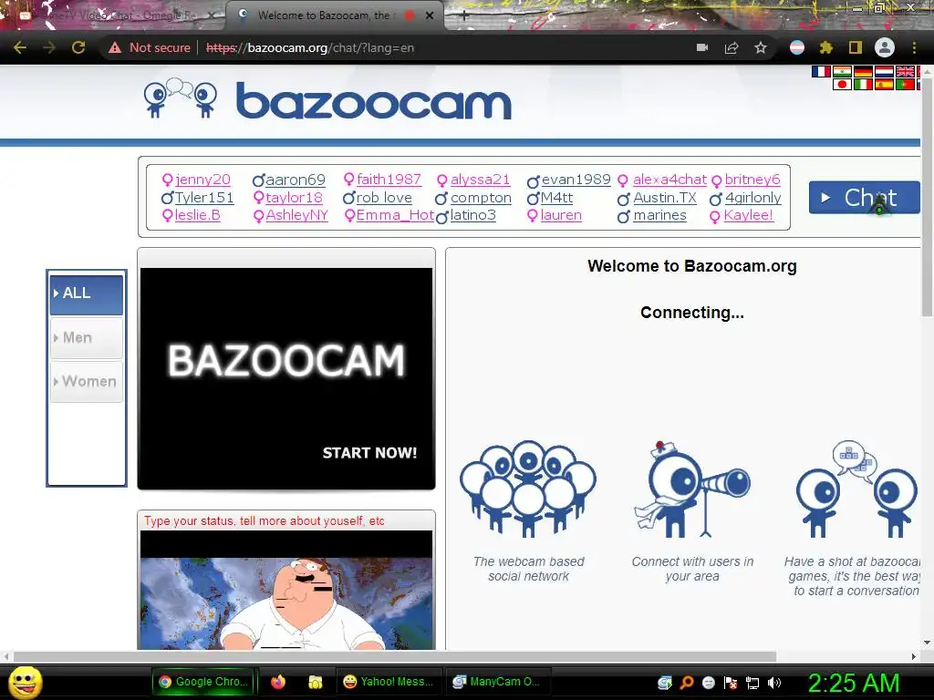934x700 pixels.
Task: Open the Not secure site warning
Action: coord(150,47)
